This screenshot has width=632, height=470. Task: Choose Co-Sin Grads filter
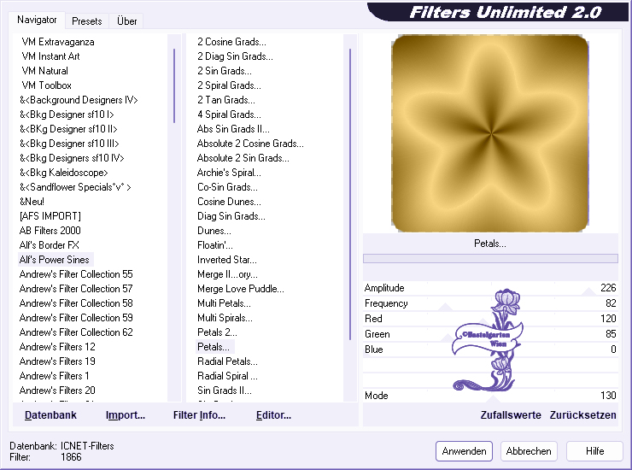pyautogui.click(x=227, y=187)
